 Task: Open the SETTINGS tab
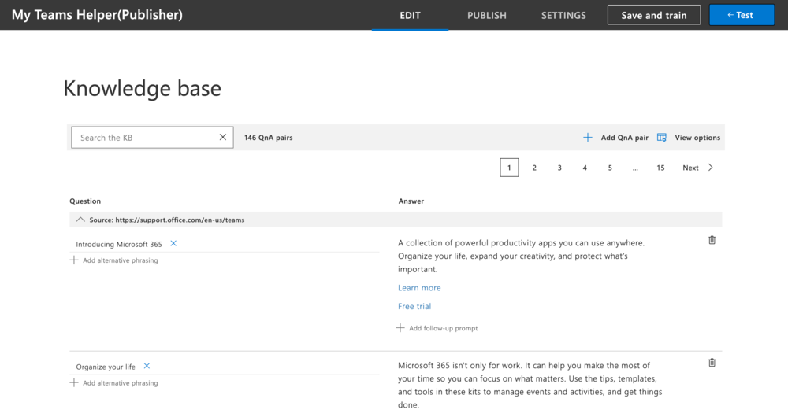point(563,16)
